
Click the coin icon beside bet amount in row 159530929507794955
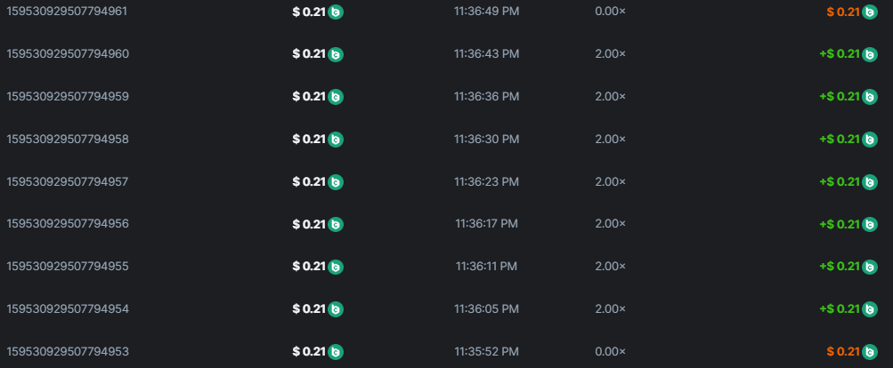tap(336, 267)
